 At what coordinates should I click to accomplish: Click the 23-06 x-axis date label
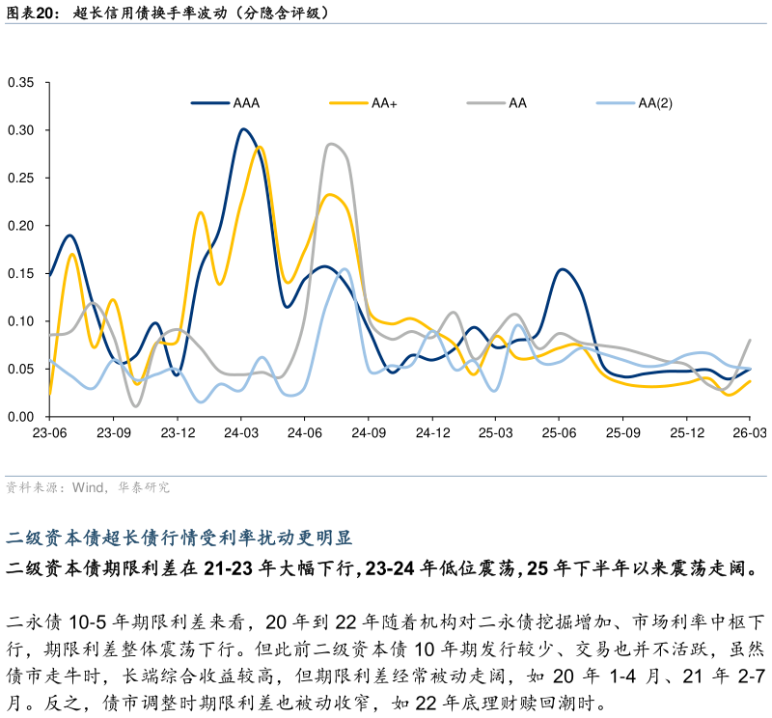tap(49, 434)
